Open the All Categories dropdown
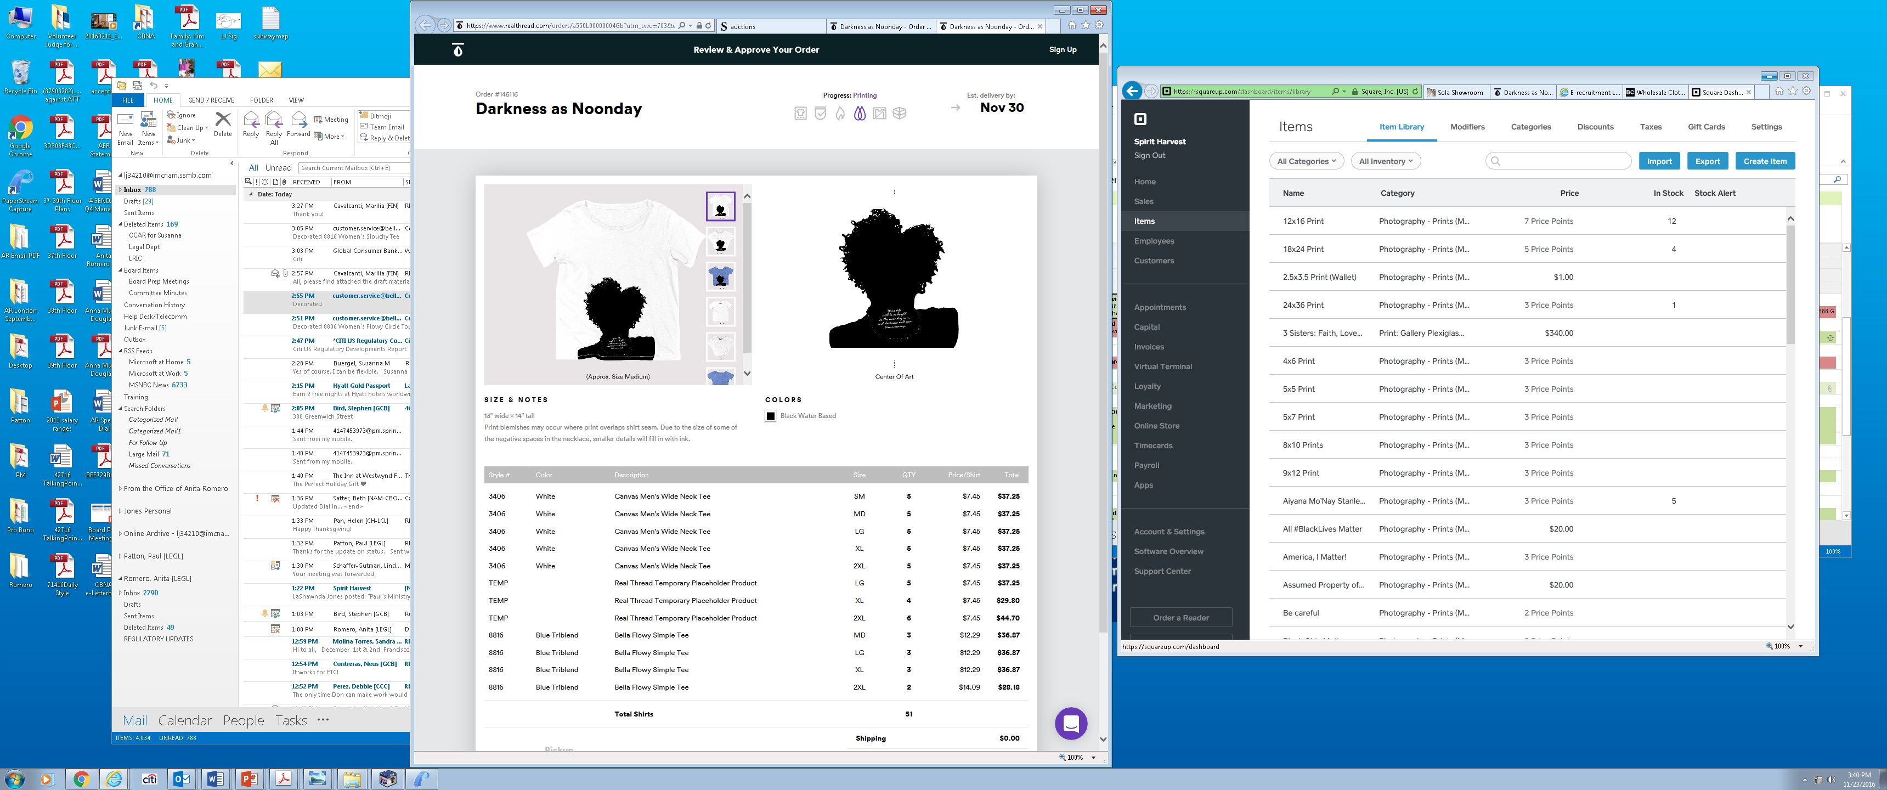 pyautogui.click(x=1306, y=161)
